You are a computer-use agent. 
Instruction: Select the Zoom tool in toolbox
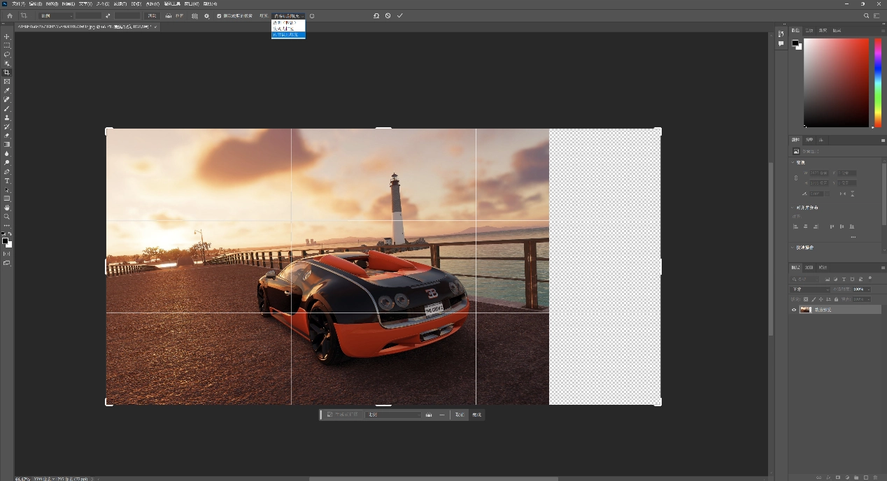(x=7, y=217)
